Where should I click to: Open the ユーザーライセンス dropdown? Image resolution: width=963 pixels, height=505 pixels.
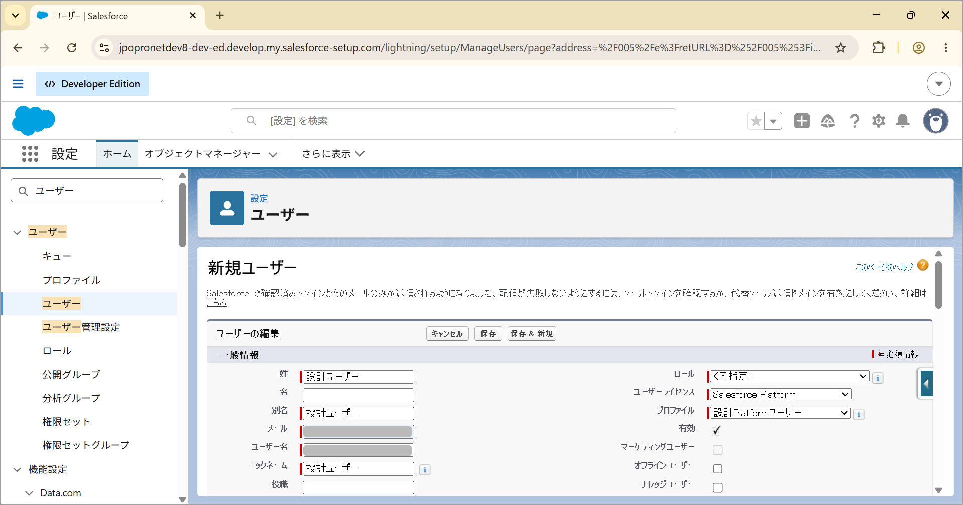point(780,394)
